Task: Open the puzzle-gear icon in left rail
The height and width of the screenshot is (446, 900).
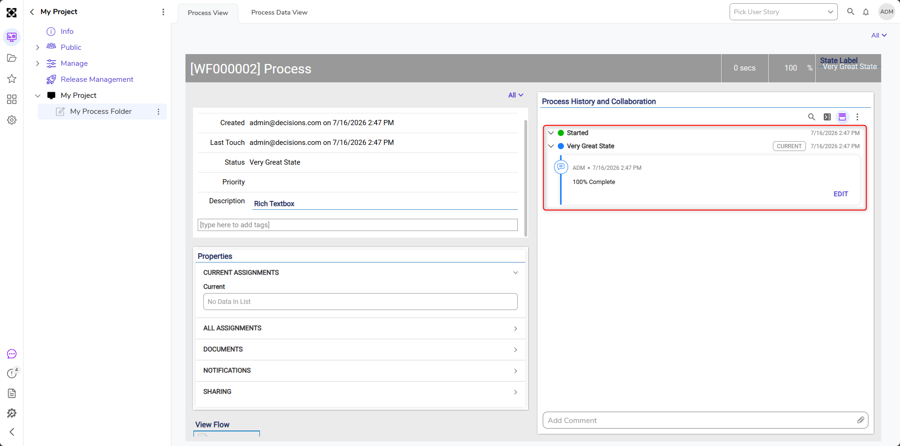Action: 12,413
